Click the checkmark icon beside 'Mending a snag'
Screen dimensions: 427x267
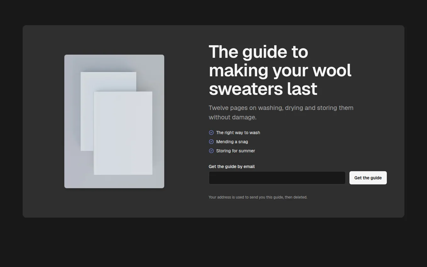[211, 142]
